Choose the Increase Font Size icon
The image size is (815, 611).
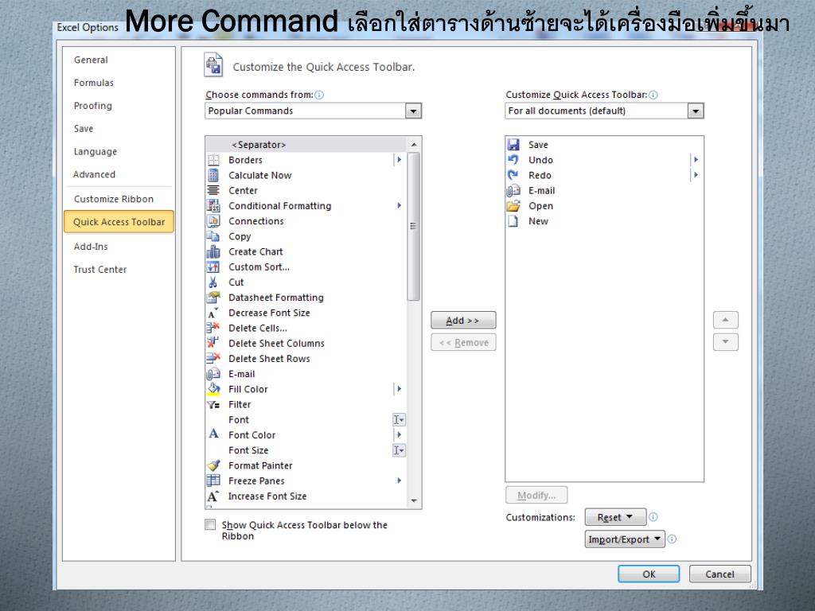click(x=213, y=496)
